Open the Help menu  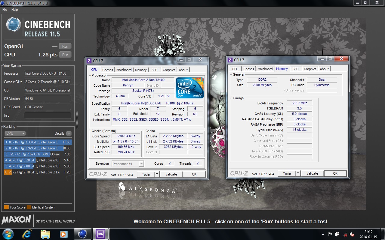[15, 10]
